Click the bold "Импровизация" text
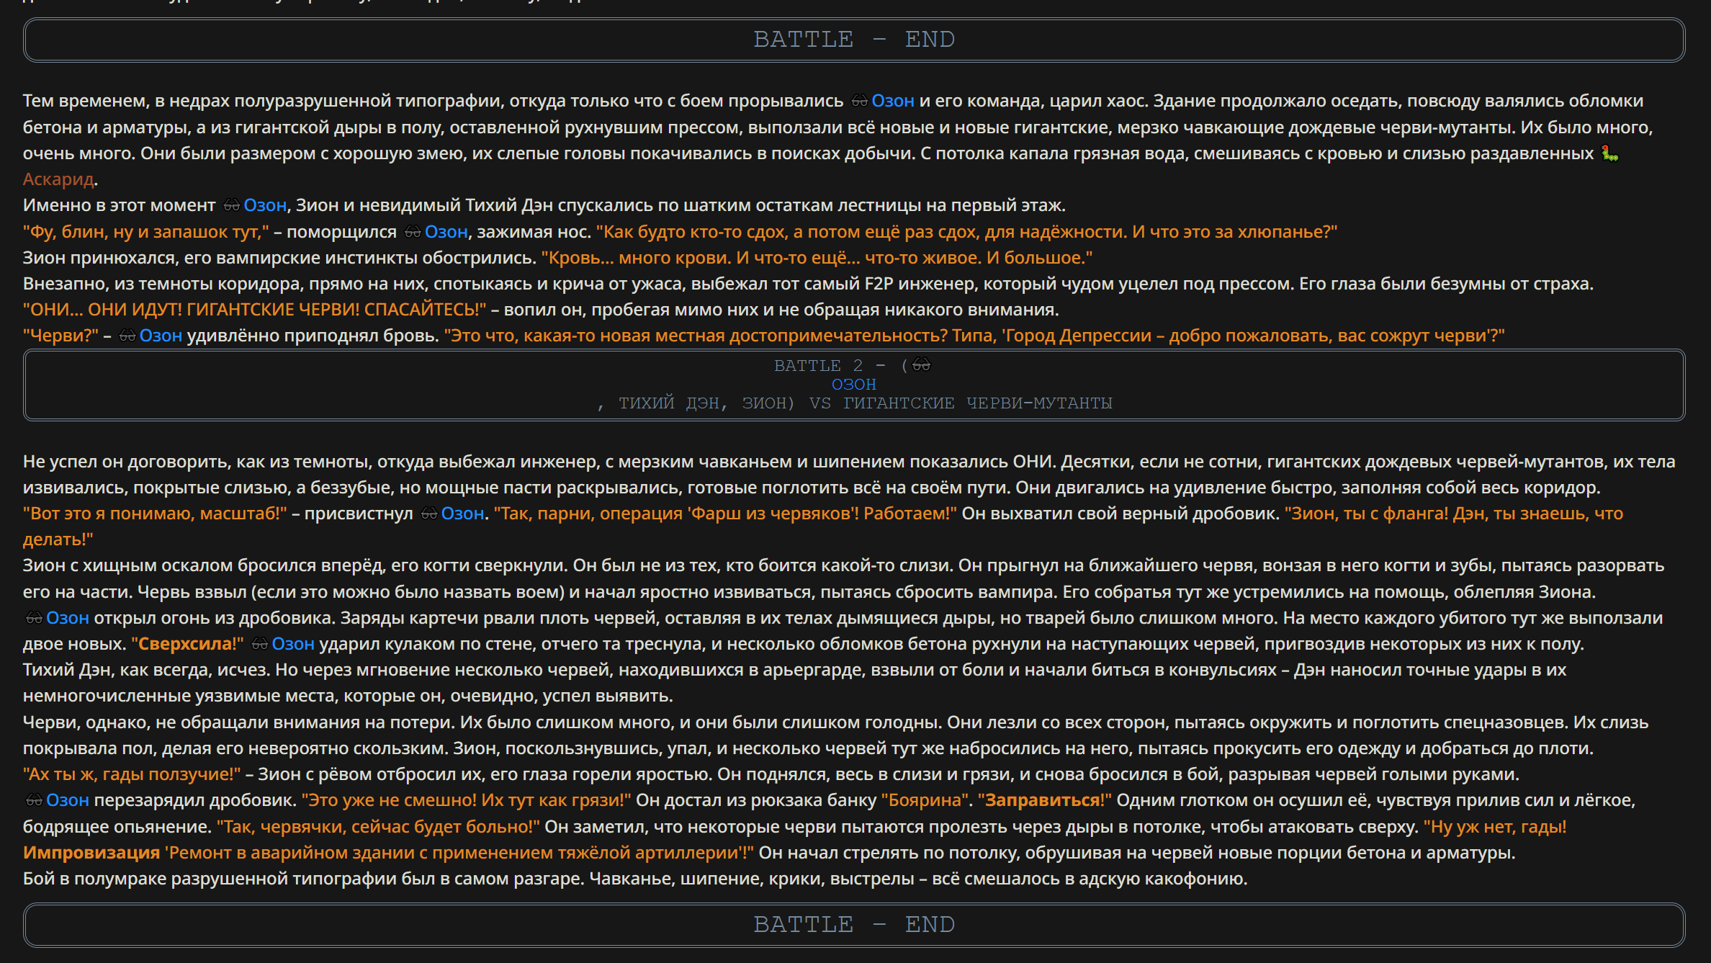Viewport: 1711px width, 963px height. [91, 853]
